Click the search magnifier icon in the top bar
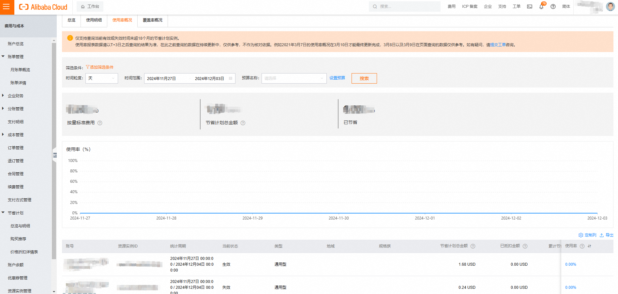 click(x=375, y=7)
